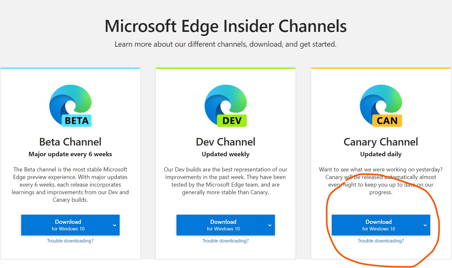Click the Beta Channel heading

point(70,142)
